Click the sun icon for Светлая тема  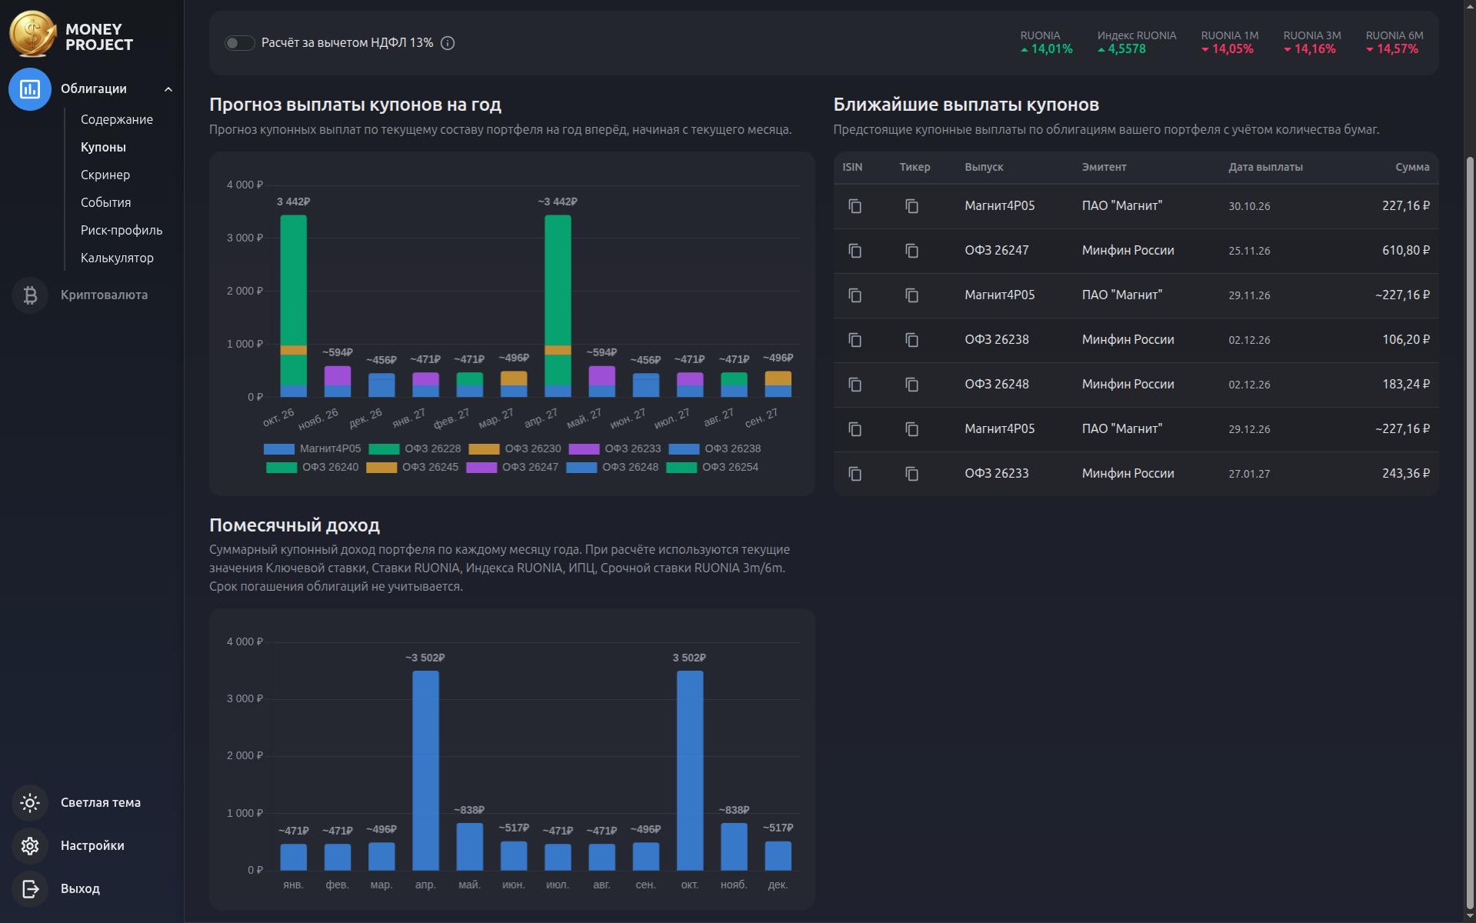coord(30,803)
